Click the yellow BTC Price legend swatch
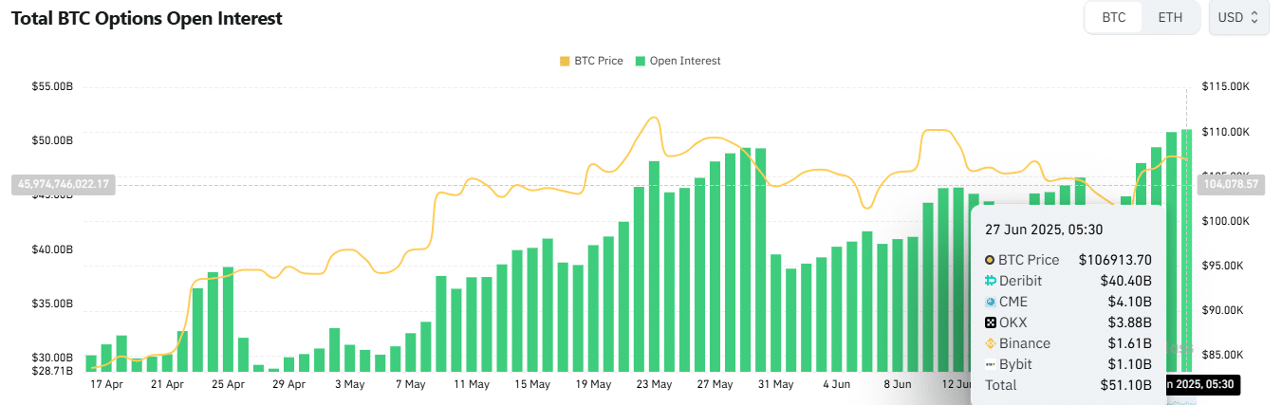The height and width of the screenshot is (405, 1282). pos(565,61)
